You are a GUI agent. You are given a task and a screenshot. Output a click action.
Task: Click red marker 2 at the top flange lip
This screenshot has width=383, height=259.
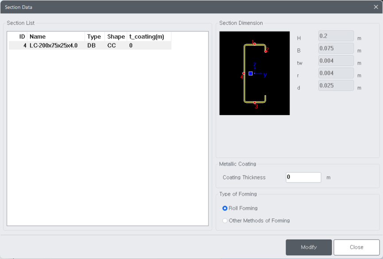tap(266, 52)
